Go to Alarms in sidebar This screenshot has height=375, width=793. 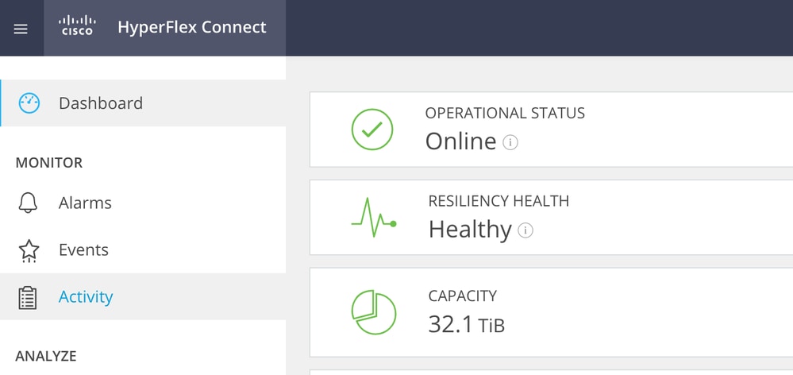[85, 203]
